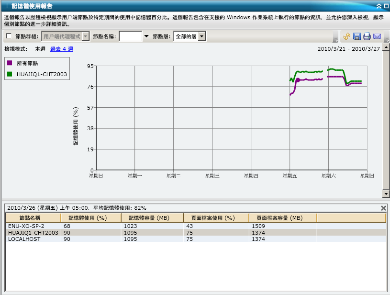Open the 節點名稱 dropdown arrow
The image size is (390, 295).
146,36
